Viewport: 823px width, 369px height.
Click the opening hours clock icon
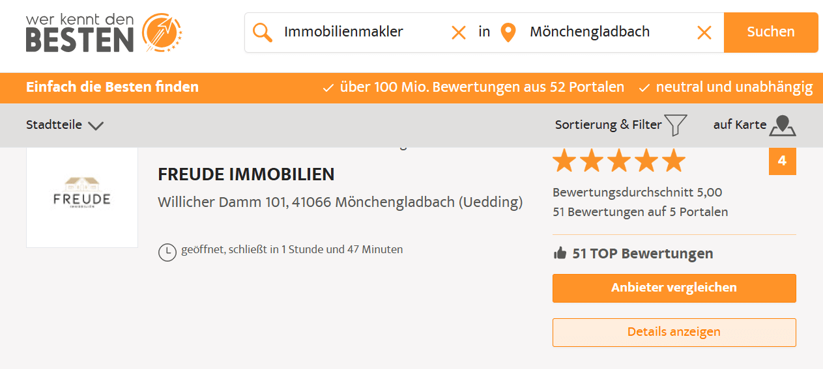pos(167,252)
